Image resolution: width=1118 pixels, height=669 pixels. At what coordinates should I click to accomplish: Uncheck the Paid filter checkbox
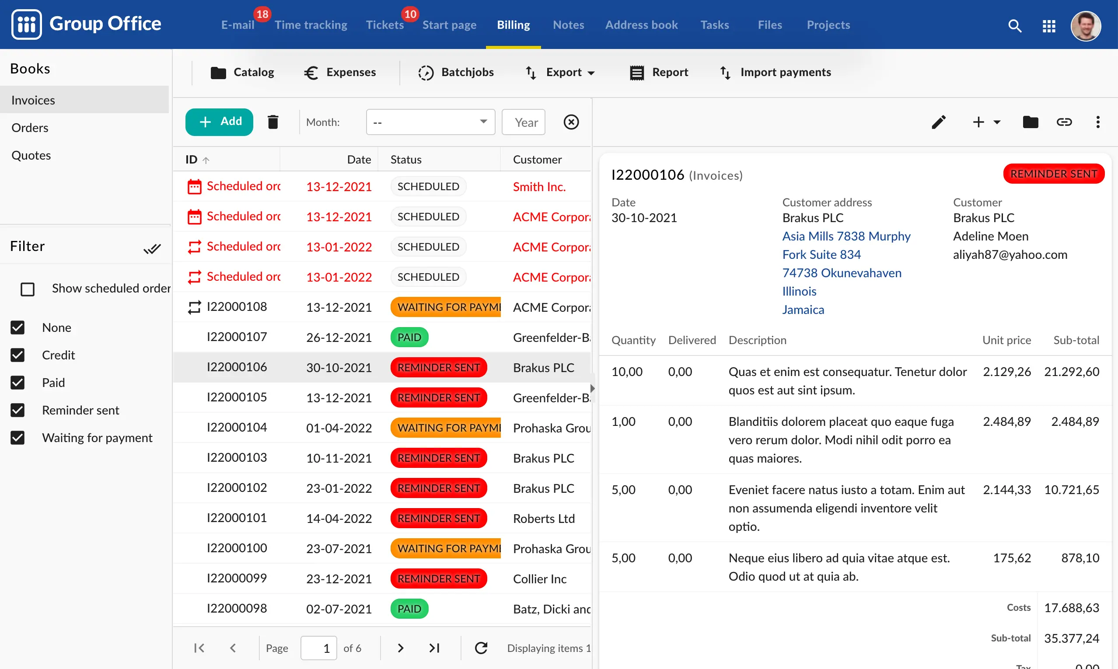(x=17, y=382)
